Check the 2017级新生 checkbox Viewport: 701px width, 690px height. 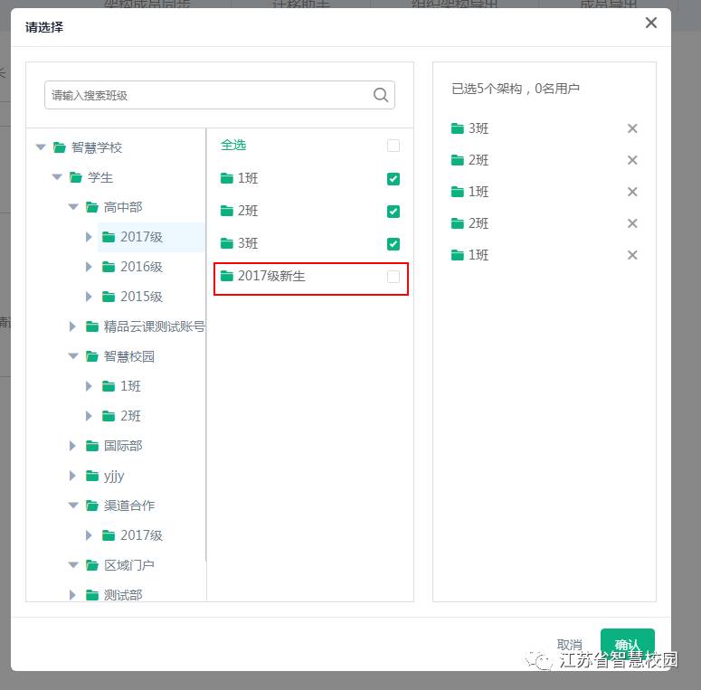(393, 277)
